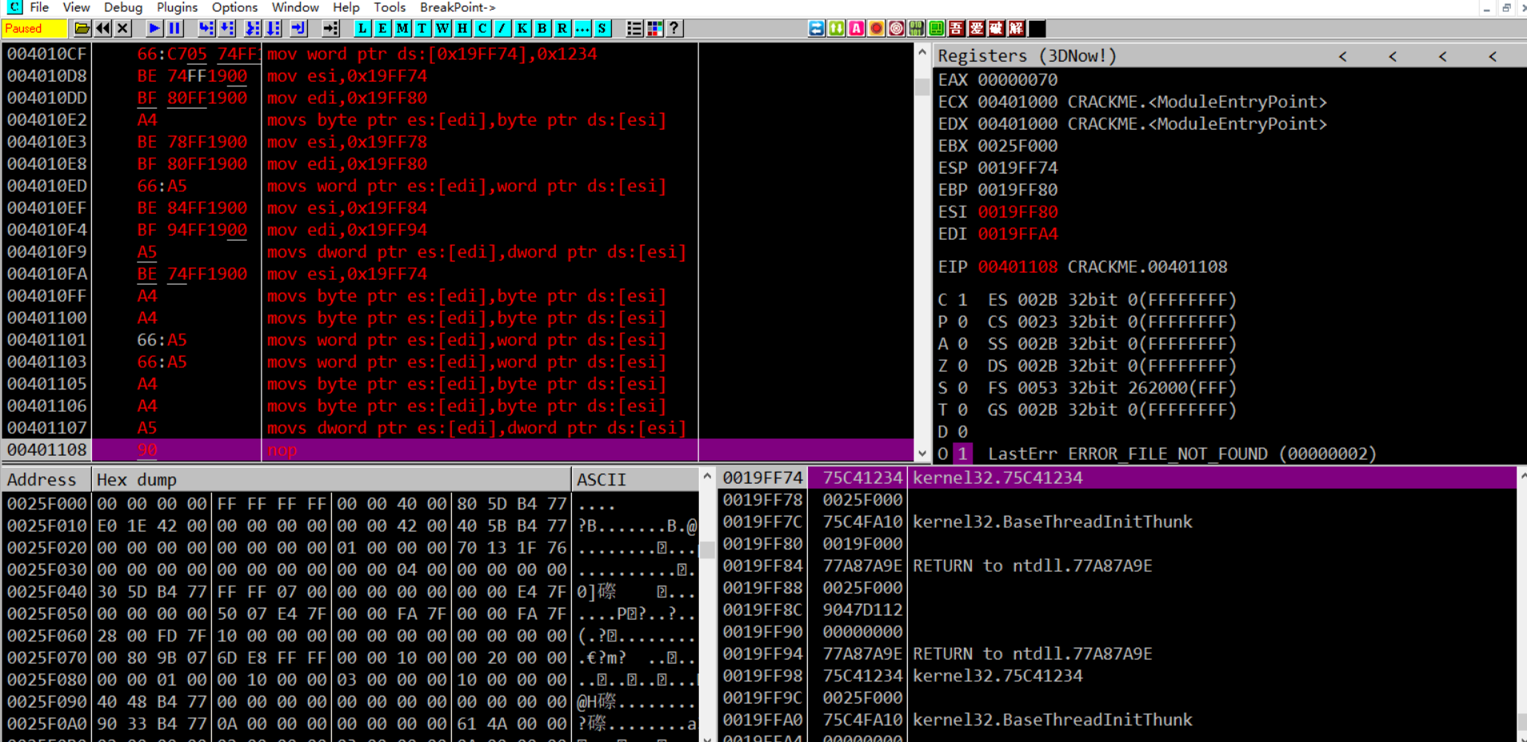1527x742 pixels.
Task: Click the Hex dump column header
Action: pyautogui.click(x=331, y=480)
